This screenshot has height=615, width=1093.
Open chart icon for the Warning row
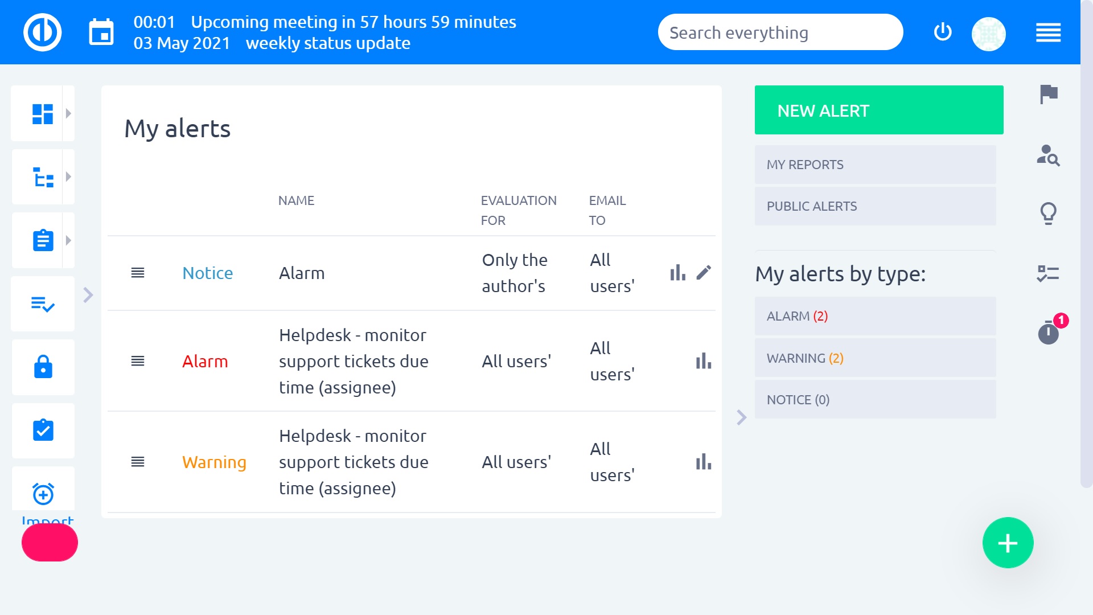[x=704, y=462]
